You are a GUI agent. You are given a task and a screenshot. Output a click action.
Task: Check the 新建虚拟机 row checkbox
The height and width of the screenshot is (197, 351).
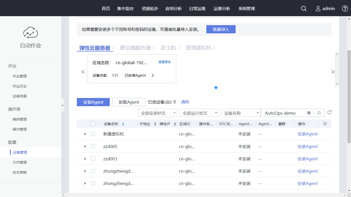coord(93,134)
